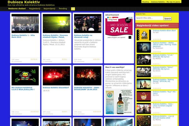Click the Mid Season Sale advertisement banner
The height and width of the screenshot is (126, 189).
click(x=119, y=28)
